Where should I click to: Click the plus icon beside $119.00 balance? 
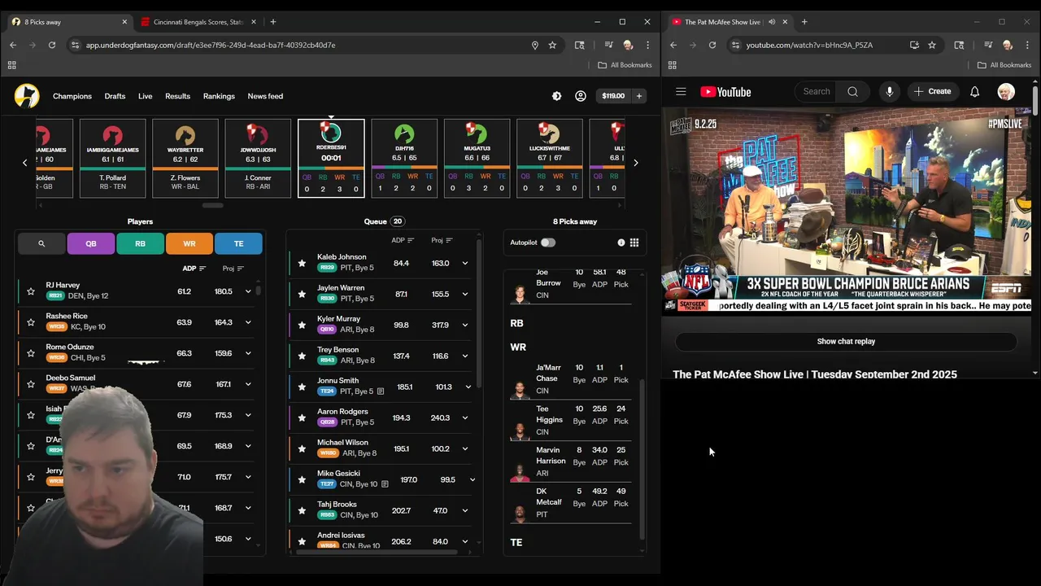pyautogui.click(x=639, y=96)
